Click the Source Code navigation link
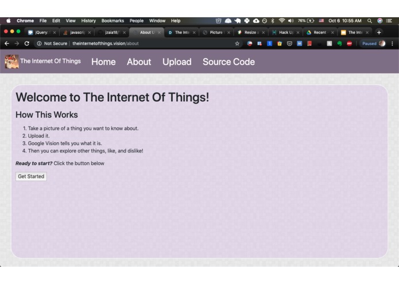 coord(228,62)
